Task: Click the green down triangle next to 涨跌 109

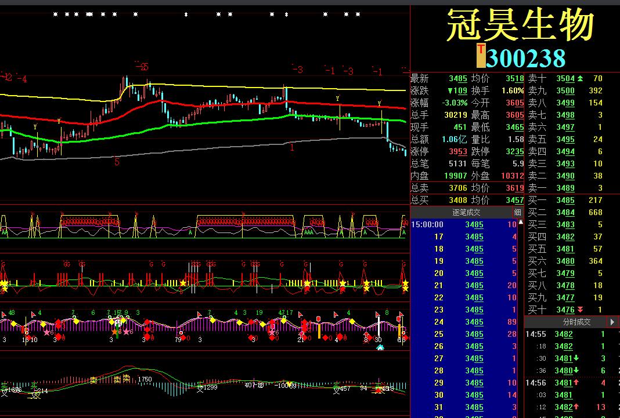Action: [x=450, y=91]
